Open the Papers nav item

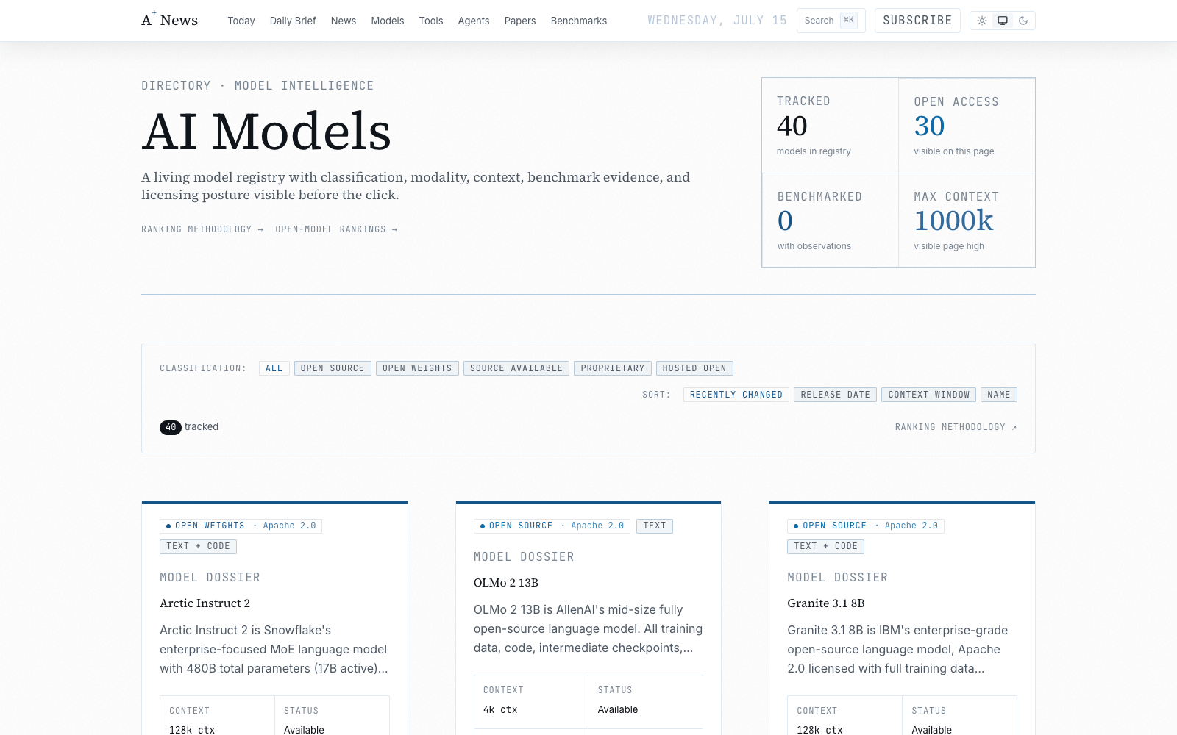(x=520, y=21)
